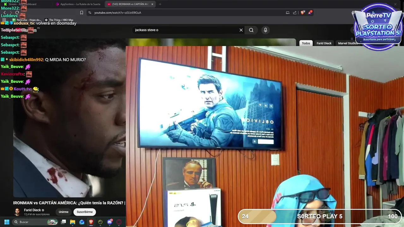Open the Perre.xlsx Hojas de cálculo bookmark

(27, 20)
